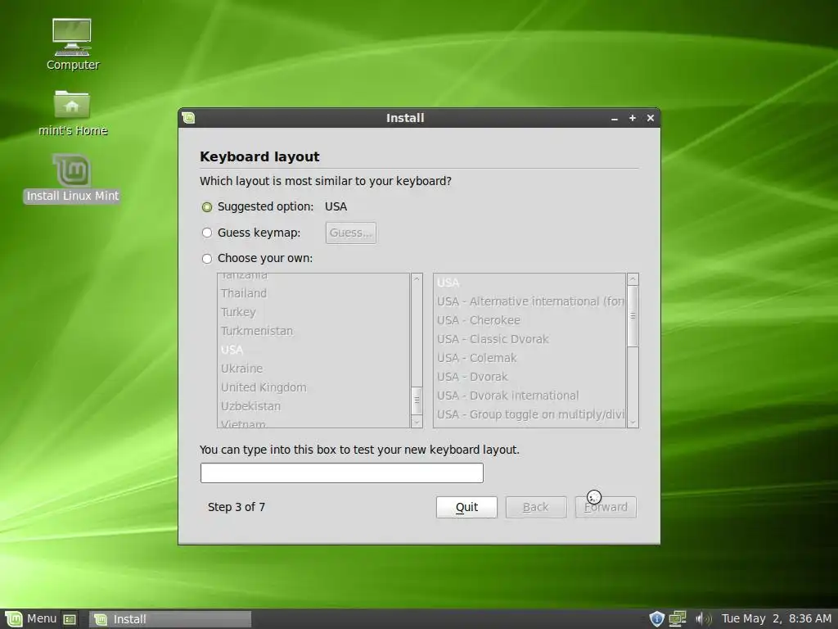Click the Back button
This screenshot has height=629, width=838.
point(535,507)
